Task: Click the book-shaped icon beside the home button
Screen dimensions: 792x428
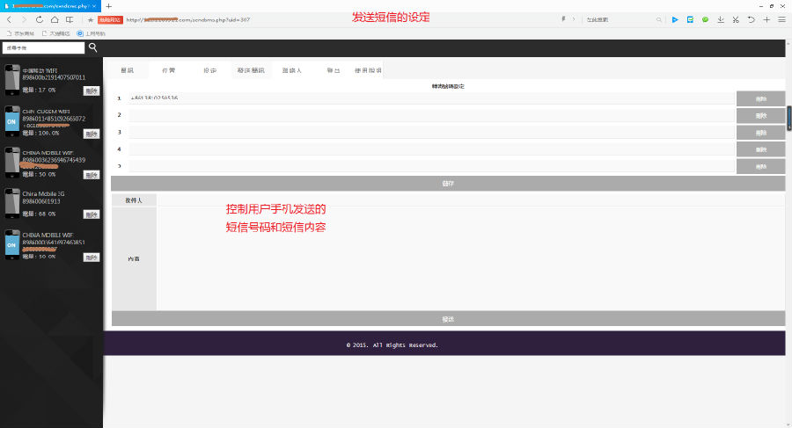Action: tap(70, 19)
